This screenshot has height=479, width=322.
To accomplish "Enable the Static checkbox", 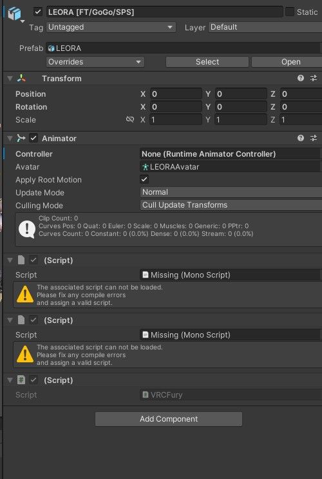I will tap(290, 12).
